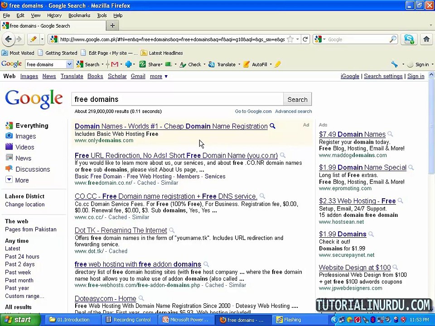The width and height of the screenshot is (435, 326).
Task: Open the Advanced search link
Action: coord(293,111)
